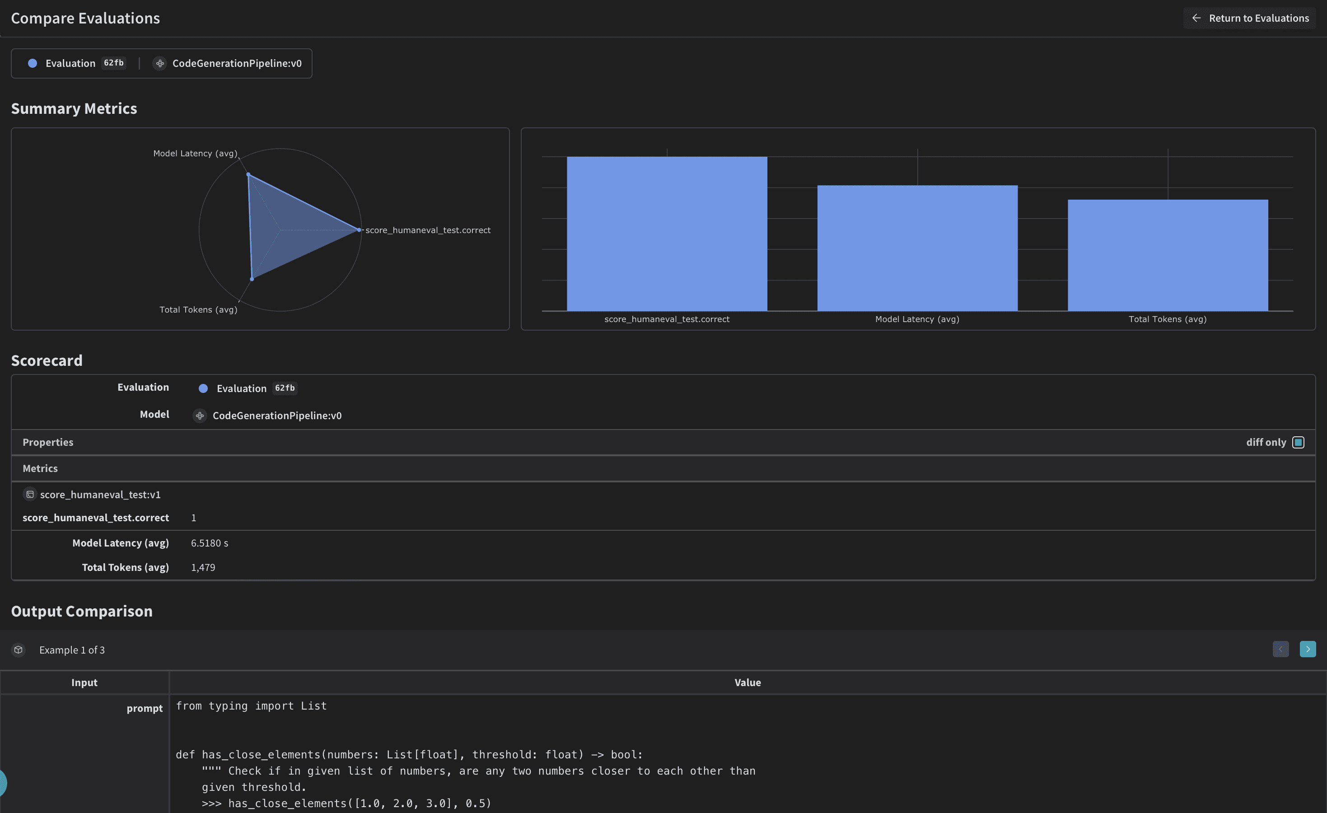Viewport: 1327px width, 813px height.
Task: Click Total Tokens value 1,479
Action: point(203,567)
